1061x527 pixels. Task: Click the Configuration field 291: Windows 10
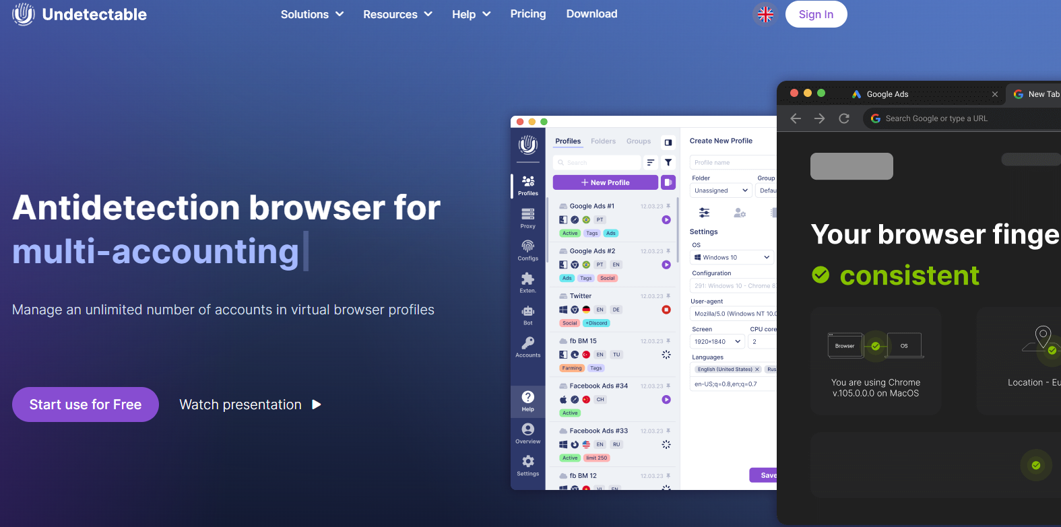tap(734, 286)
